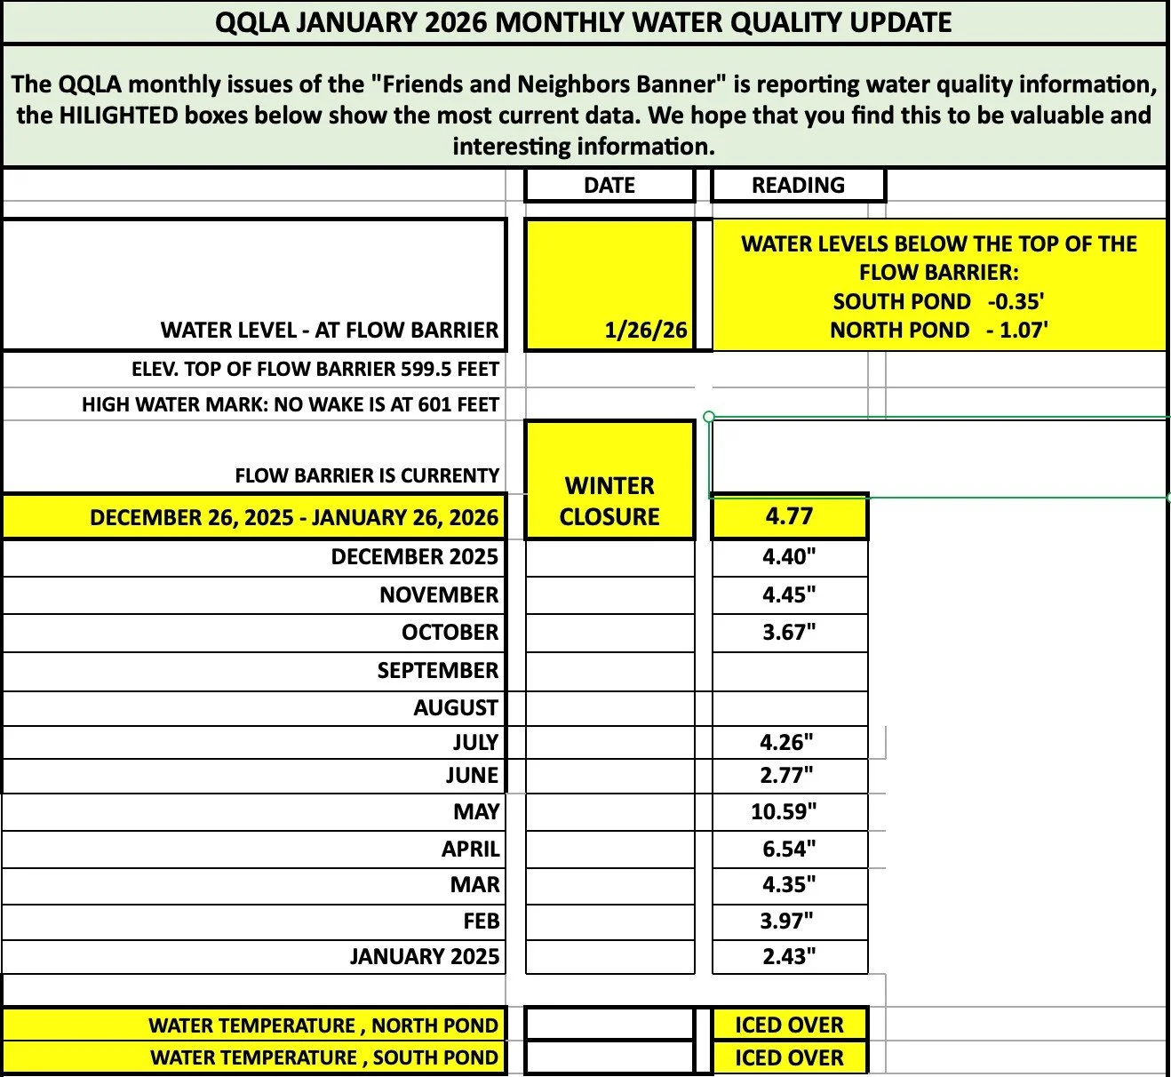Select the 4.35" reading cell
This screenshot has height=1077, width=1171.
click(789, 886)
